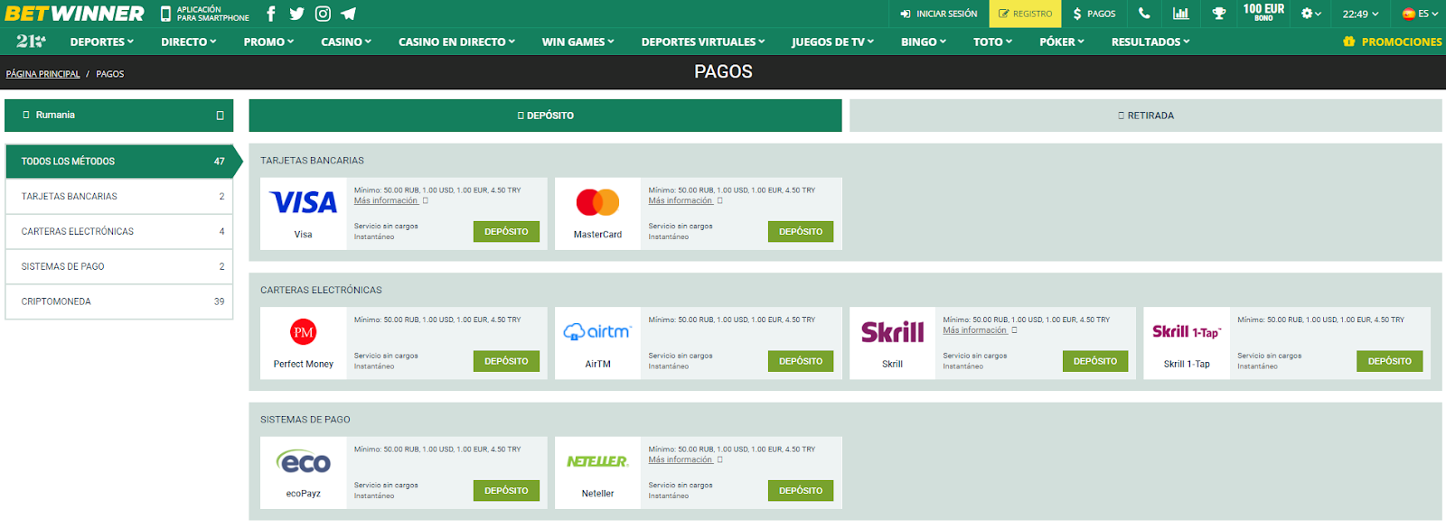Expand the Deportes menu
The width and height of the screenshot is (1446, 528).
coord(102,42)
